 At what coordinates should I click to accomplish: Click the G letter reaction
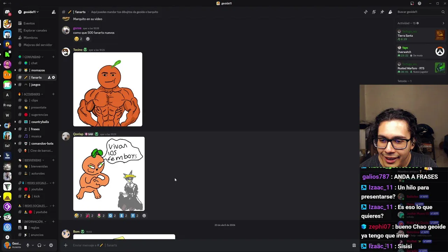(x=112, y=216)
